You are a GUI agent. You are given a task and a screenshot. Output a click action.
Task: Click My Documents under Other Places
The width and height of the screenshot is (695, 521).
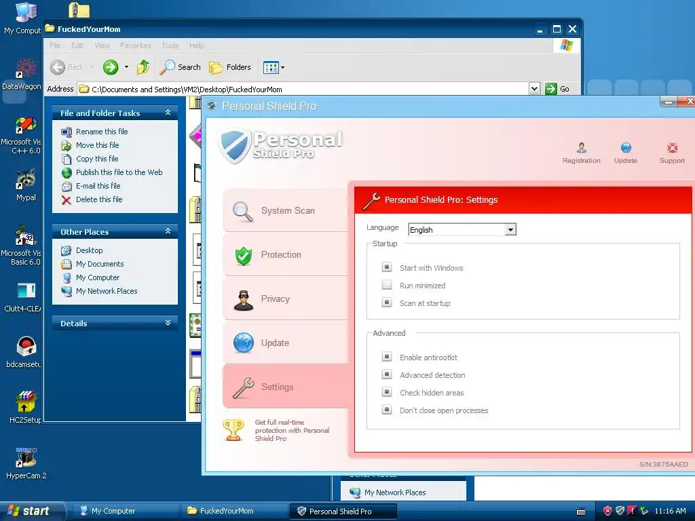click(x=100, y=264)
